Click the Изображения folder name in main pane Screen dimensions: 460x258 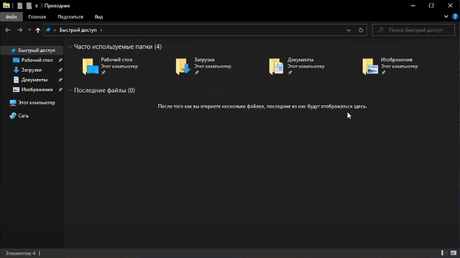click(x=396, y=59)
